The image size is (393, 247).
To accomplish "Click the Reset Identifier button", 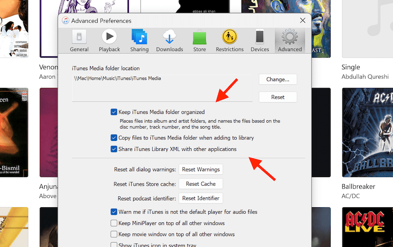I will (200, 198).
